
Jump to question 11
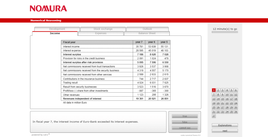click(231, 94)
